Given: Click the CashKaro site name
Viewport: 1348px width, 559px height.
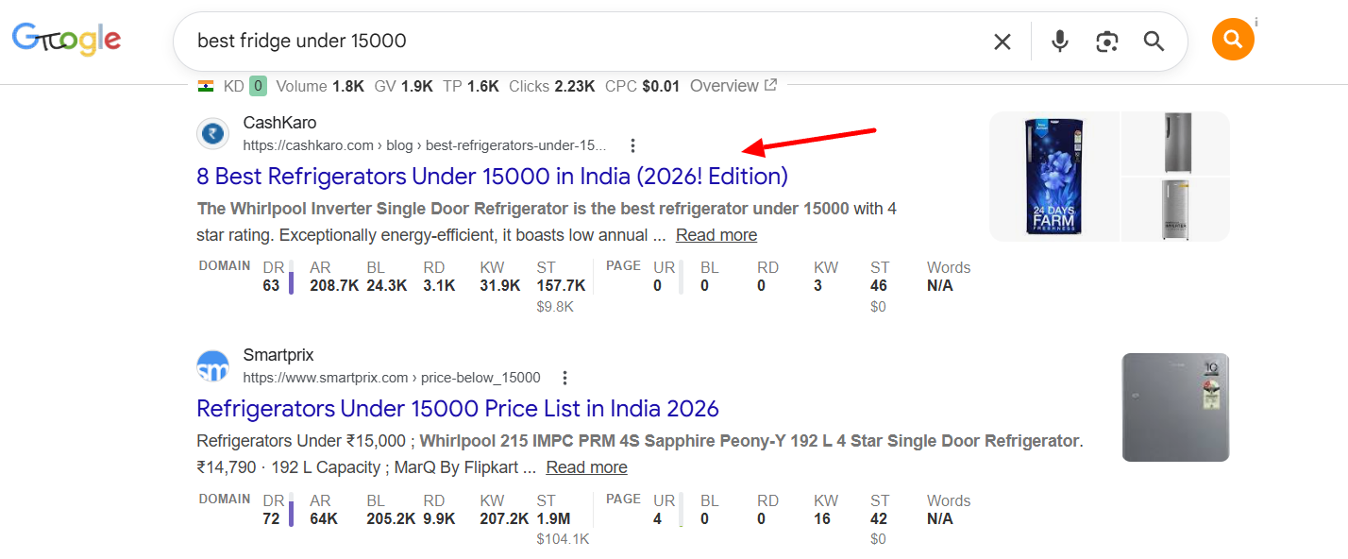Looking at the screenshot, I should tap(279, 123).
